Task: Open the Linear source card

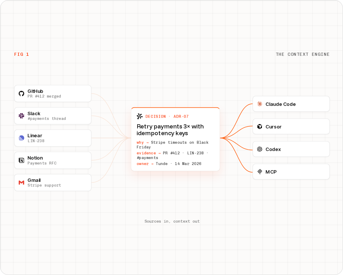Action: click(x=53, y=138)
